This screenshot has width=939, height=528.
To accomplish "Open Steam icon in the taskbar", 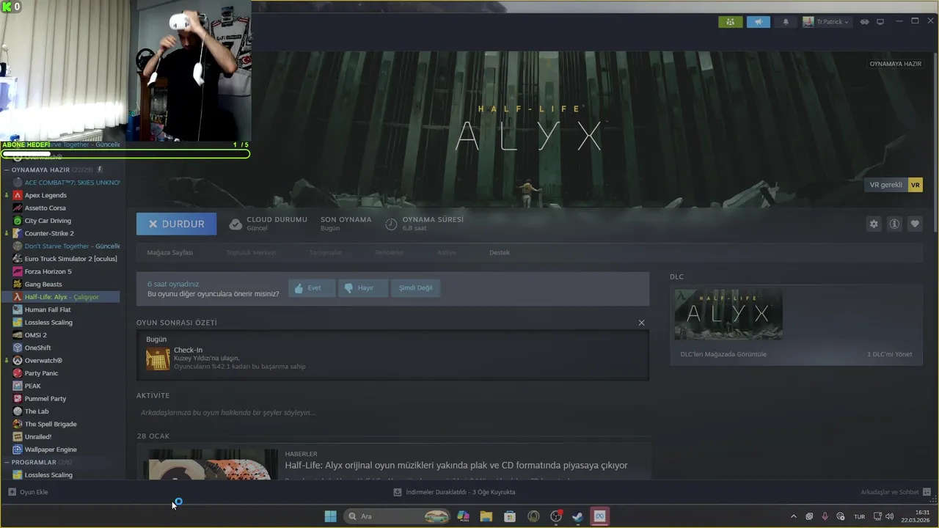I will point(578,516).
